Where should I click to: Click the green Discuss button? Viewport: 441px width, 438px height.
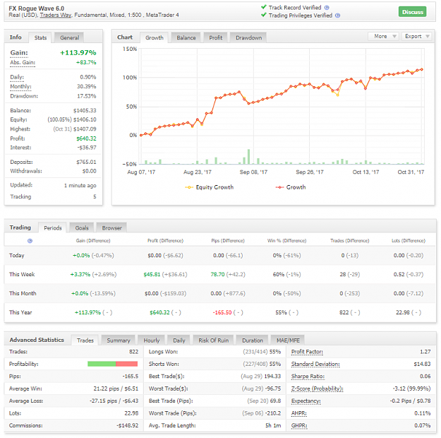[412, 12]
